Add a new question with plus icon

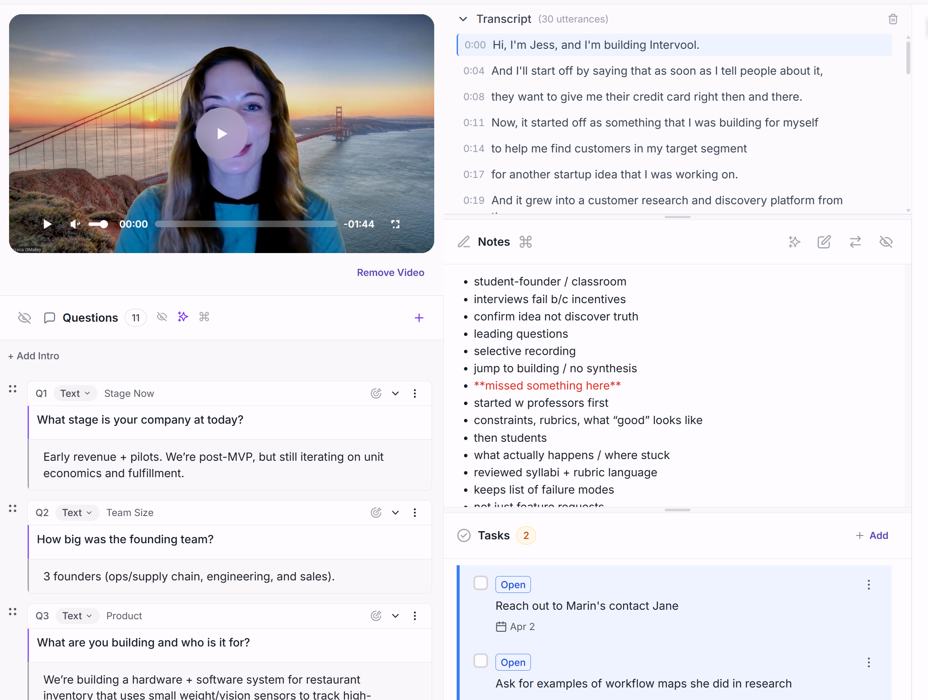pos(419,318)
